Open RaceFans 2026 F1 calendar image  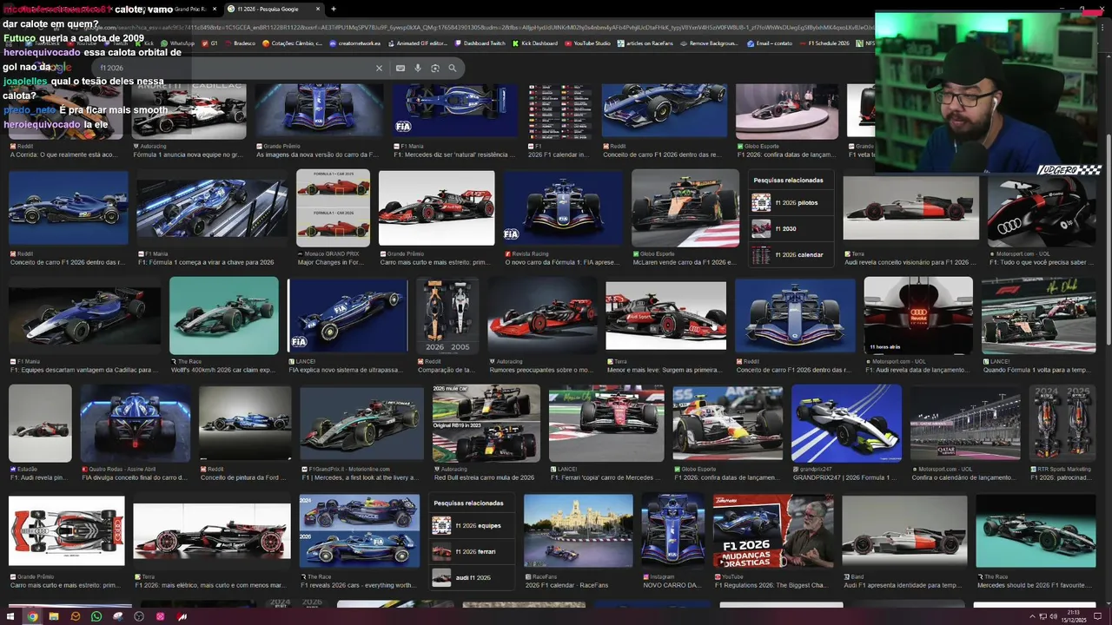coord(579,531)
